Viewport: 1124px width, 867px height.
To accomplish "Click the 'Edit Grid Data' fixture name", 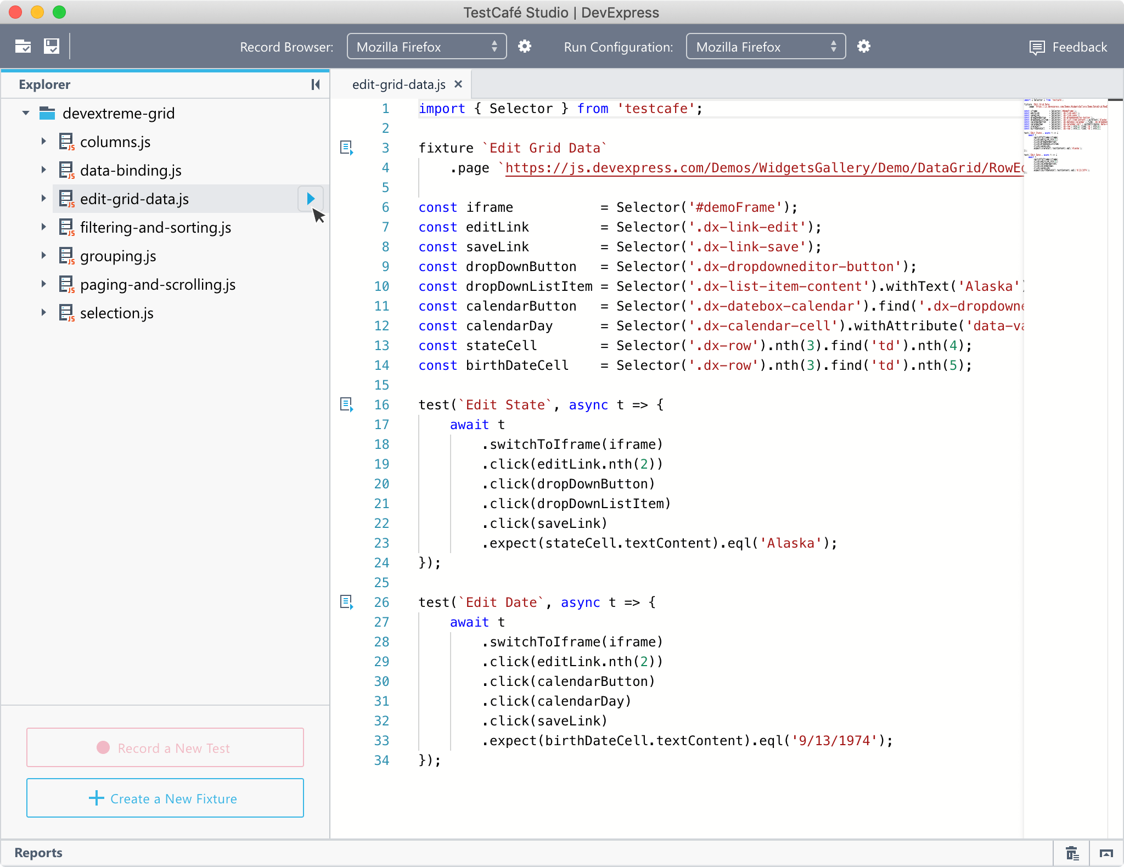I will (x=544, y=148).
